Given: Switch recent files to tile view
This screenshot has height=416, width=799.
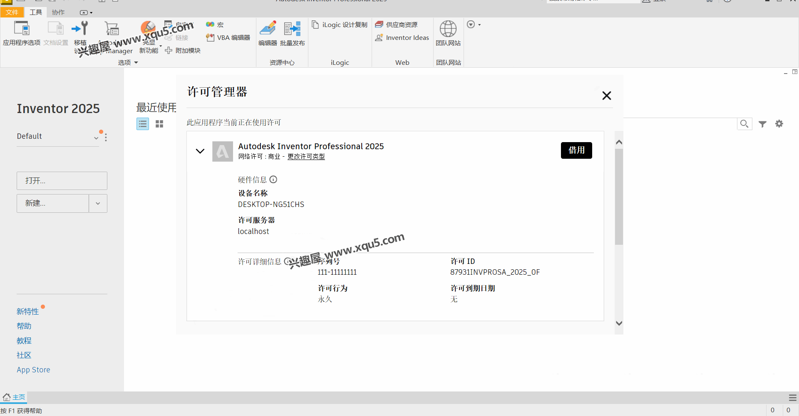Looking at the screenshot, I should 159,124.
